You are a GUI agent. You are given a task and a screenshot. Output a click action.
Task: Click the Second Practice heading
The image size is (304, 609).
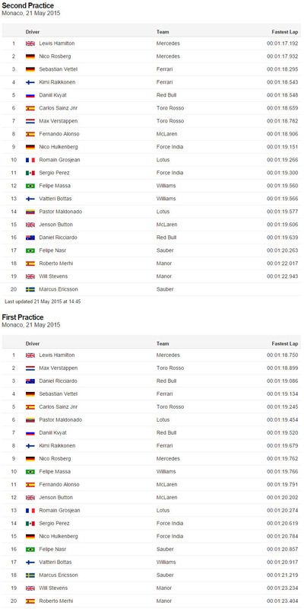[27, 6]
